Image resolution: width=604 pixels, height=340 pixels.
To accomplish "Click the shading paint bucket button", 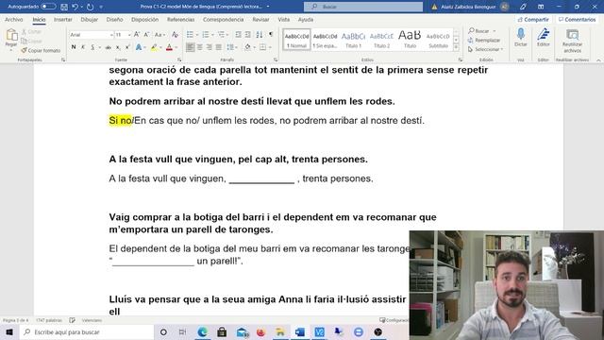I will 247,47.
